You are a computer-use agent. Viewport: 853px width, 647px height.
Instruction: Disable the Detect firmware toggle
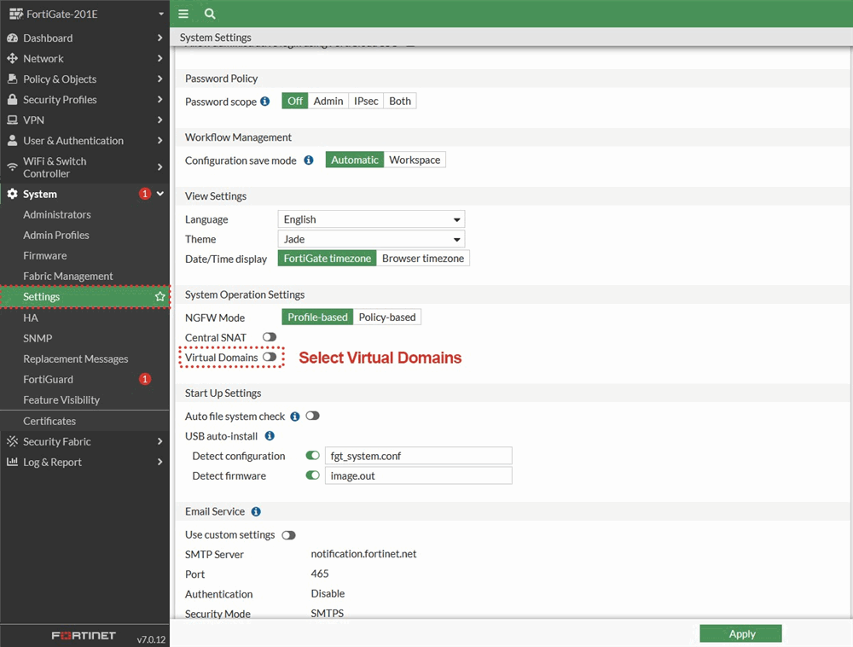[313, 475]
